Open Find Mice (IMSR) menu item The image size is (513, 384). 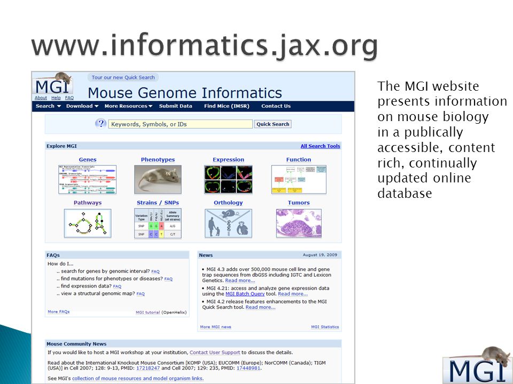(x=227, y=106)
